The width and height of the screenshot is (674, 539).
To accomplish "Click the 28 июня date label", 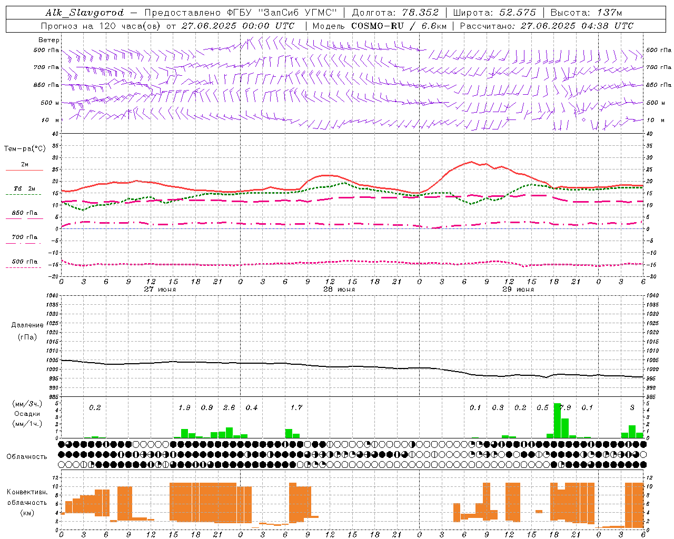I will [339, 289].
